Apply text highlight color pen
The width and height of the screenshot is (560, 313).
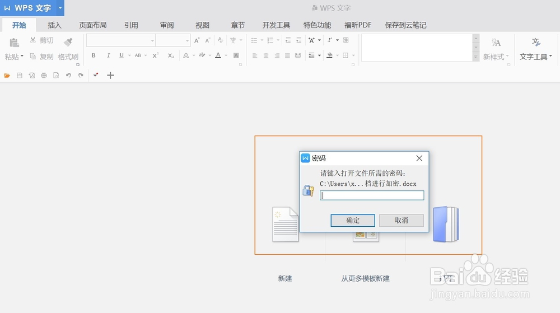(x=202, y=55)
